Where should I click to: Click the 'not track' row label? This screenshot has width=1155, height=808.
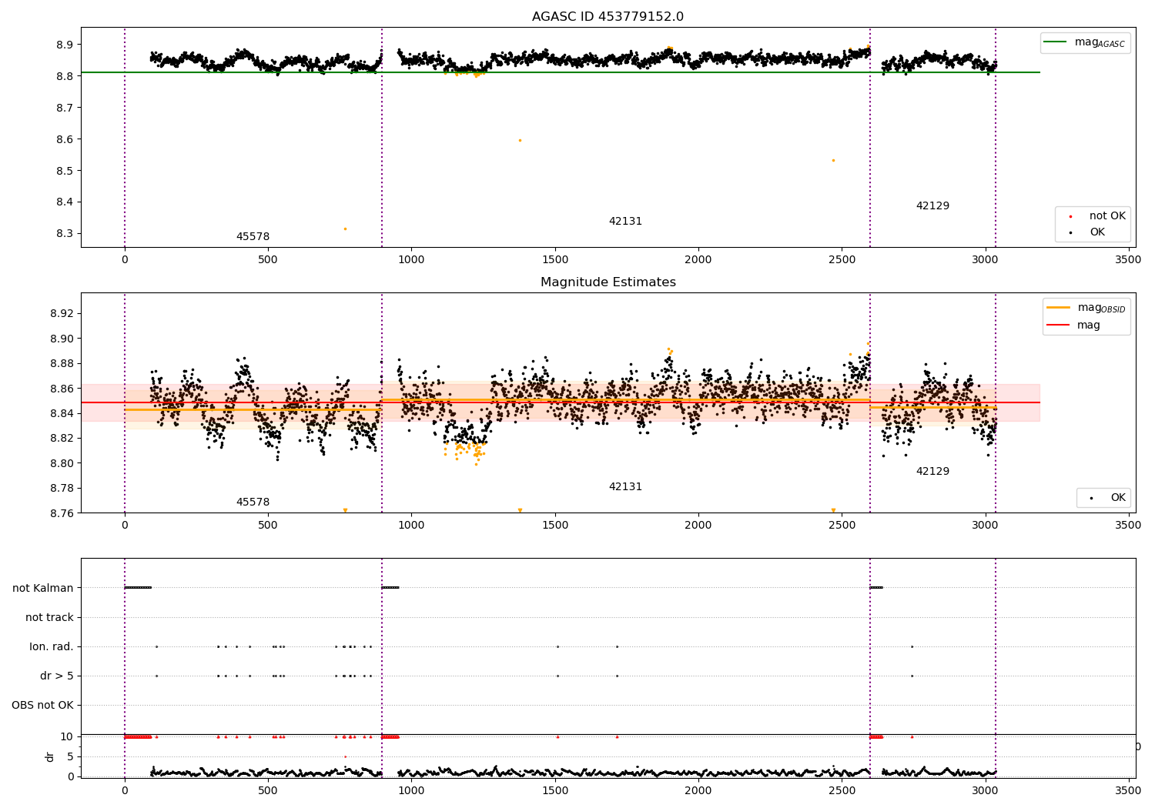(x=49, y=617)
